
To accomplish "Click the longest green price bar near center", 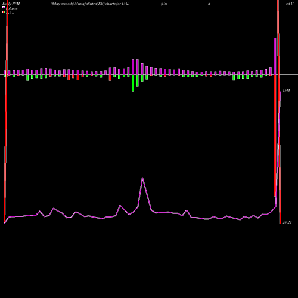I will (x=133, y=83).
